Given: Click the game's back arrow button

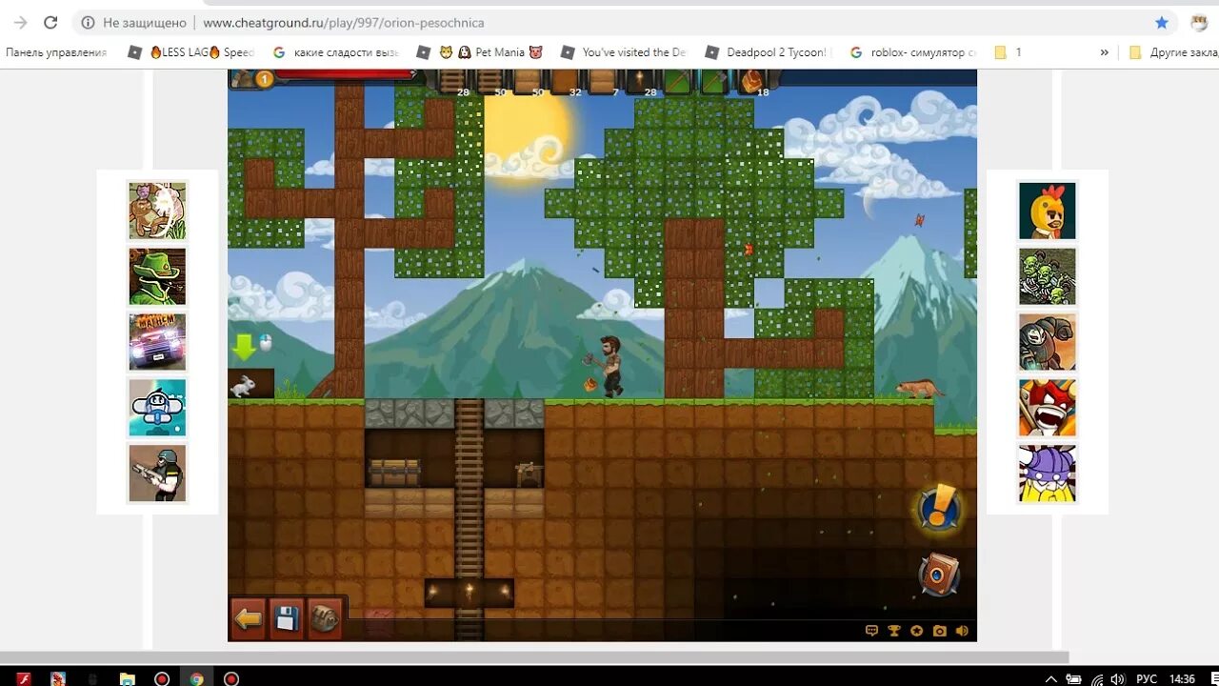Looking at the screenshot, I should pos(249,619).
